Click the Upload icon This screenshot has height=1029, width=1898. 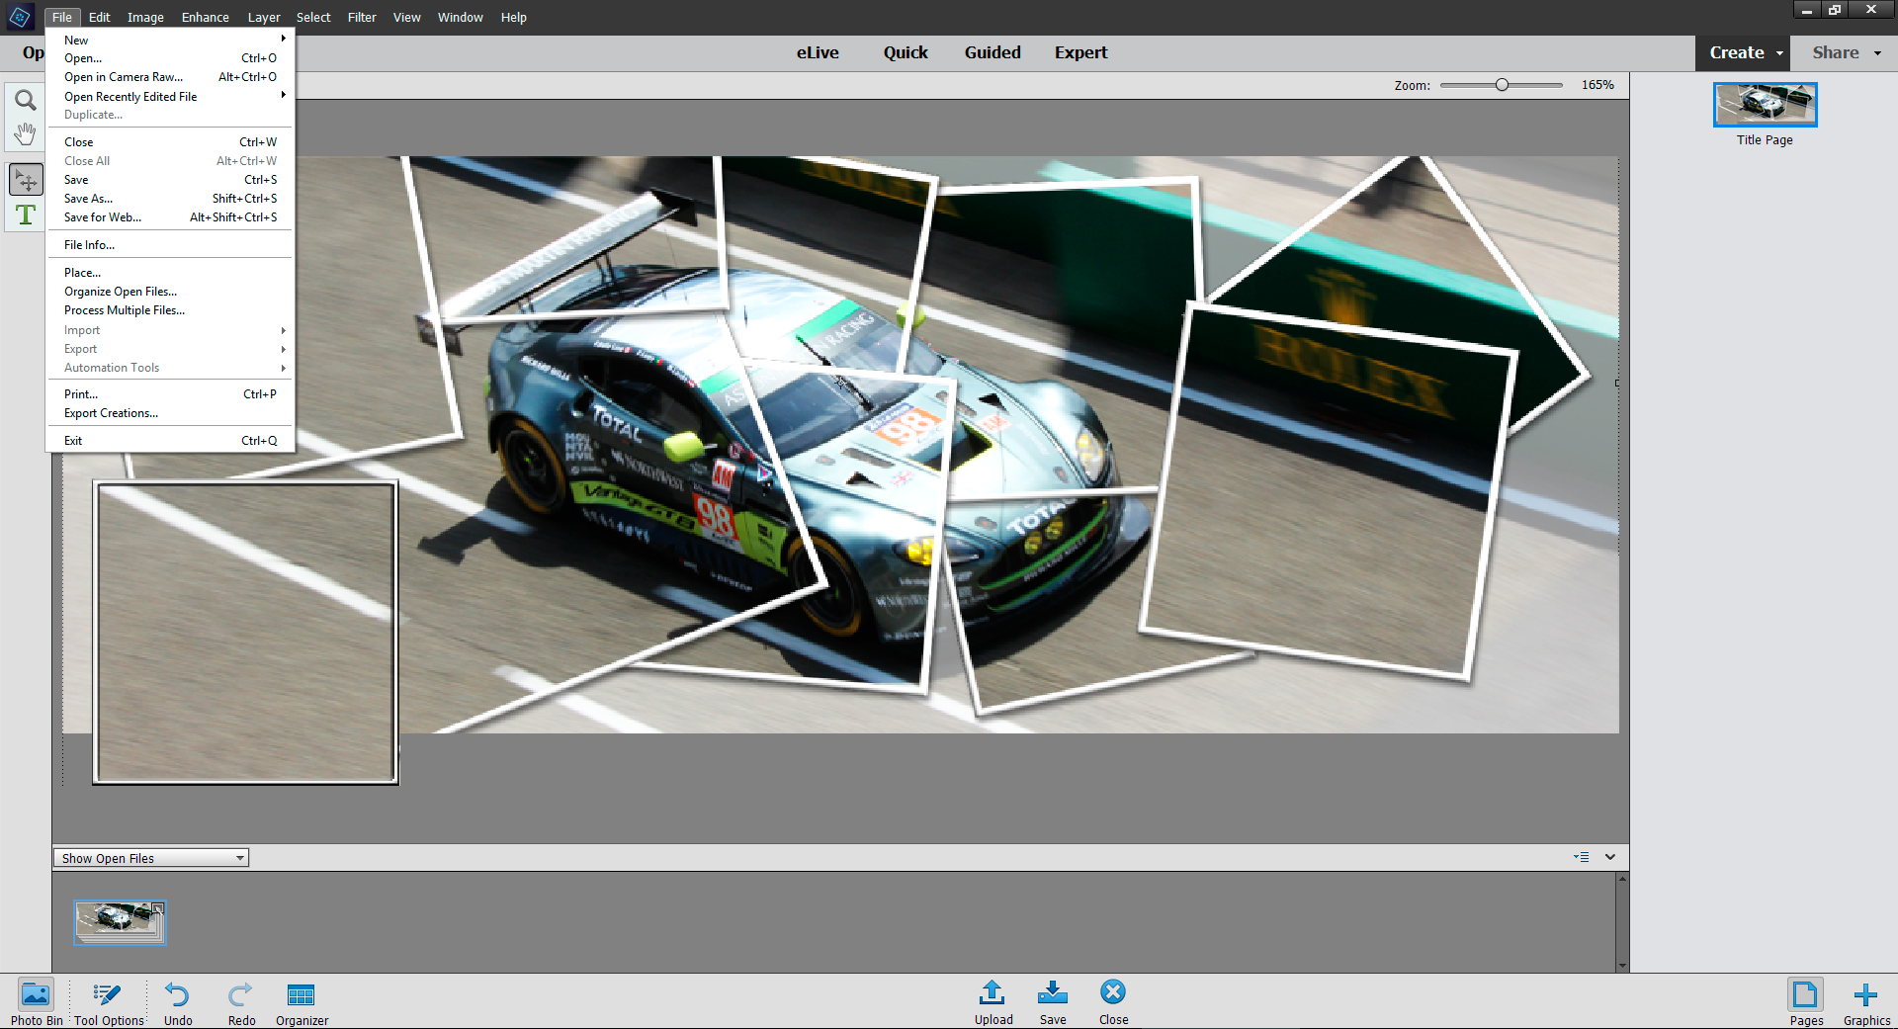point(992,992)
